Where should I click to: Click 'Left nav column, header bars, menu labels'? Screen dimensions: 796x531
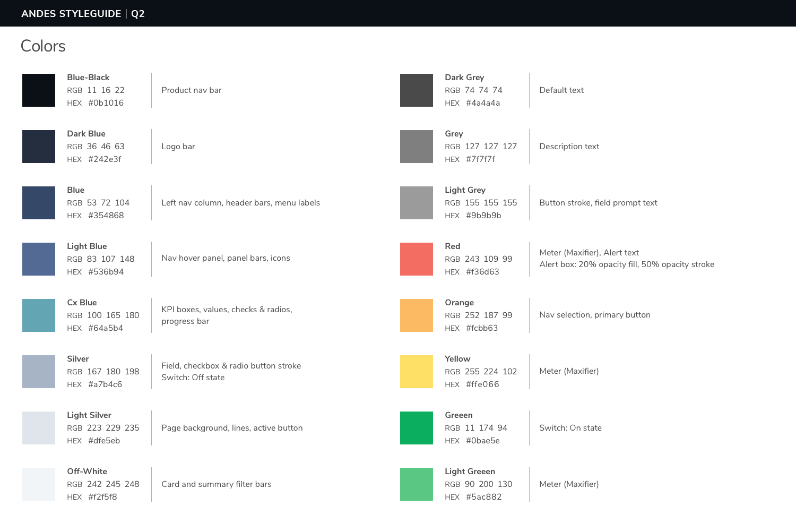(x=241, y=203)
